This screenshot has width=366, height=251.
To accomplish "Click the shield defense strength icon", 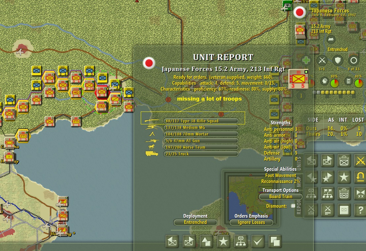I will (338, 60).
